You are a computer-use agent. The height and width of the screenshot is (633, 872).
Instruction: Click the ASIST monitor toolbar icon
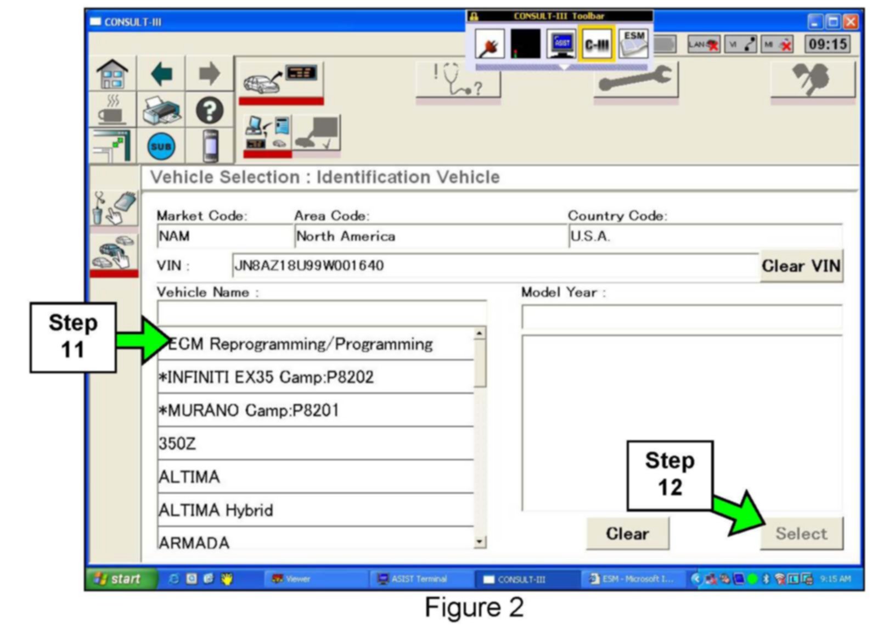(561, 44)
